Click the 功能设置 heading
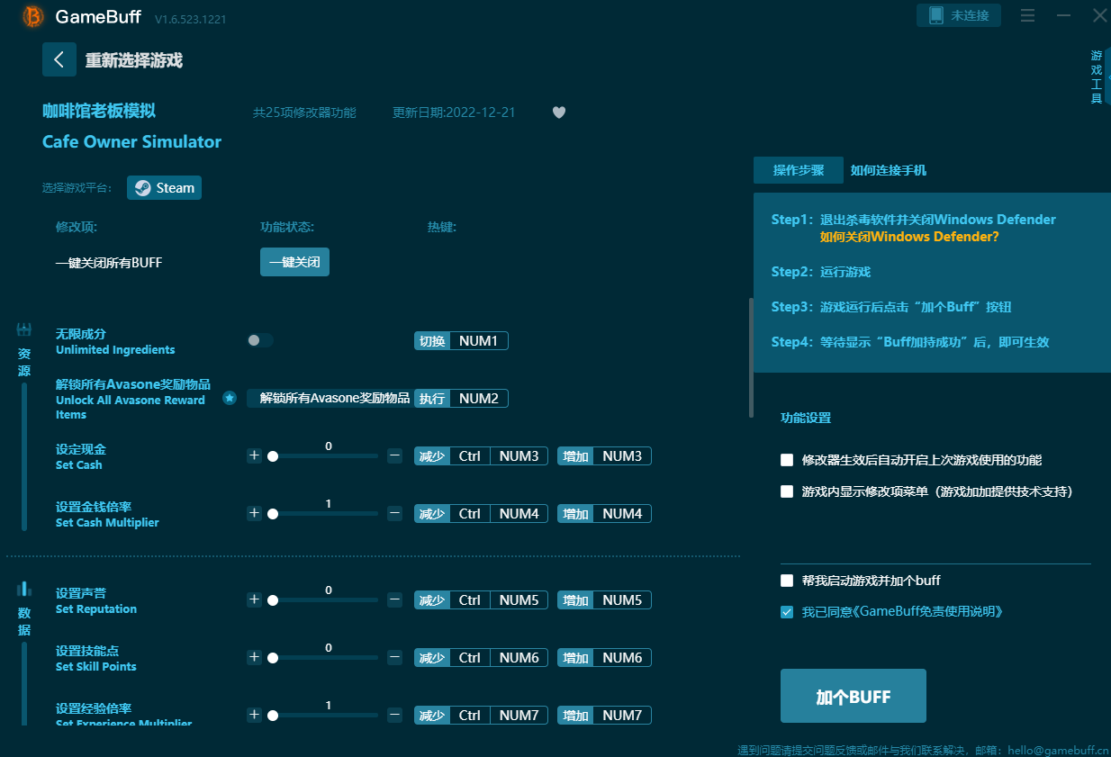 806,418
